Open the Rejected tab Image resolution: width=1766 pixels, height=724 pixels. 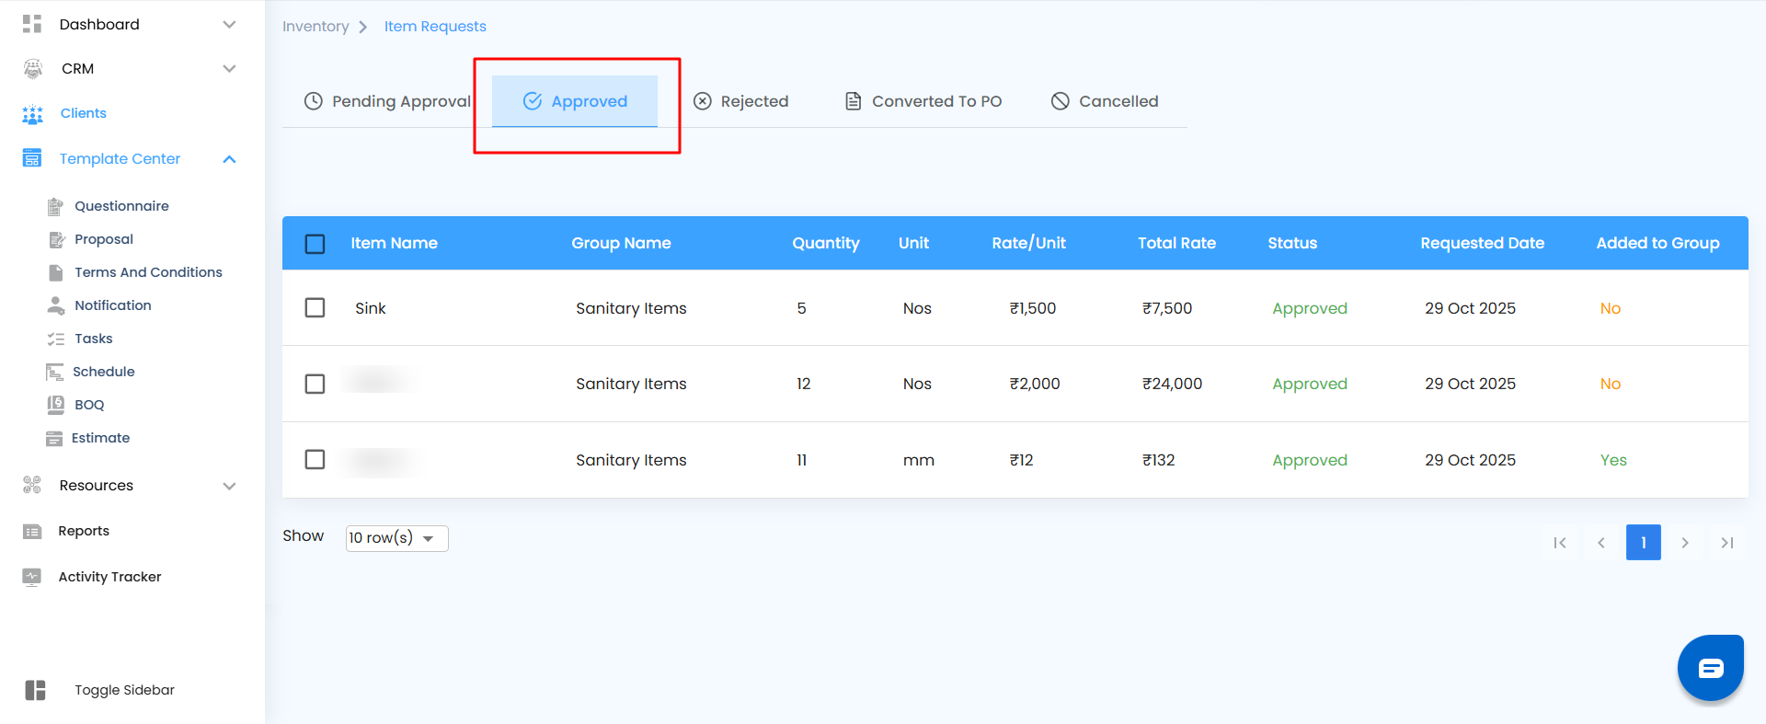click(x=741, y=101)
